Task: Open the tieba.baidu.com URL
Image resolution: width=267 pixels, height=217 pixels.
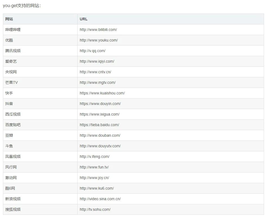Action: [99, 125]
